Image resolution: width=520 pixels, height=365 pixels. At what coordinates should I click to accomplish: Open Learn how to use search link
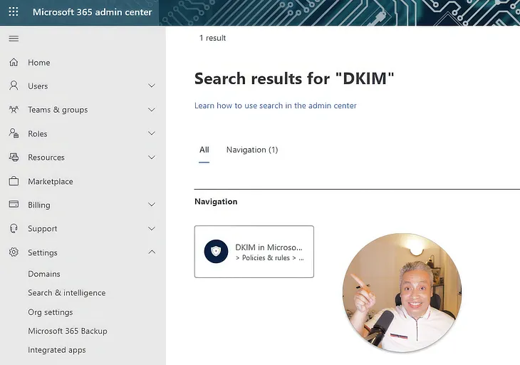(275, 106)
